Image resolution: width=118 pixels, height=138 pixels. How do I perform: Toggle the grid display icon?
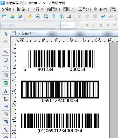click(x=69, y=16)
